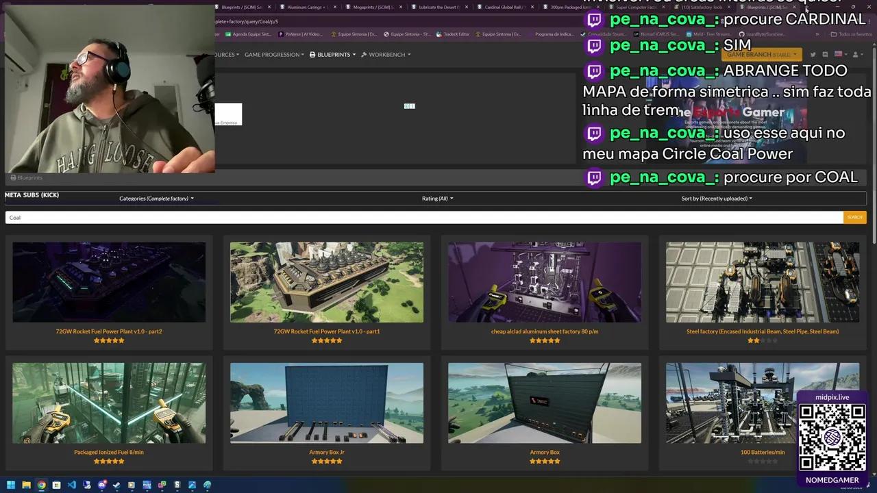
Task: Expand the Rating (All) filter
Action: tap(437, 199)
